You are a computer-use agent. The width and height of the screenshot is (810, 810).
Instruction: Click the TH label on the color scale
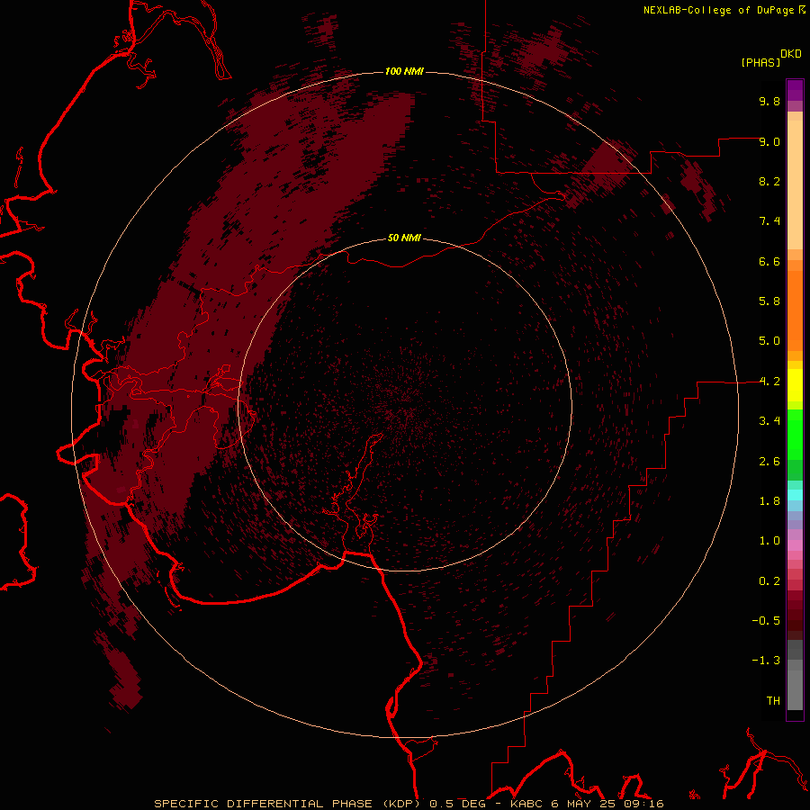pos(773,701)
